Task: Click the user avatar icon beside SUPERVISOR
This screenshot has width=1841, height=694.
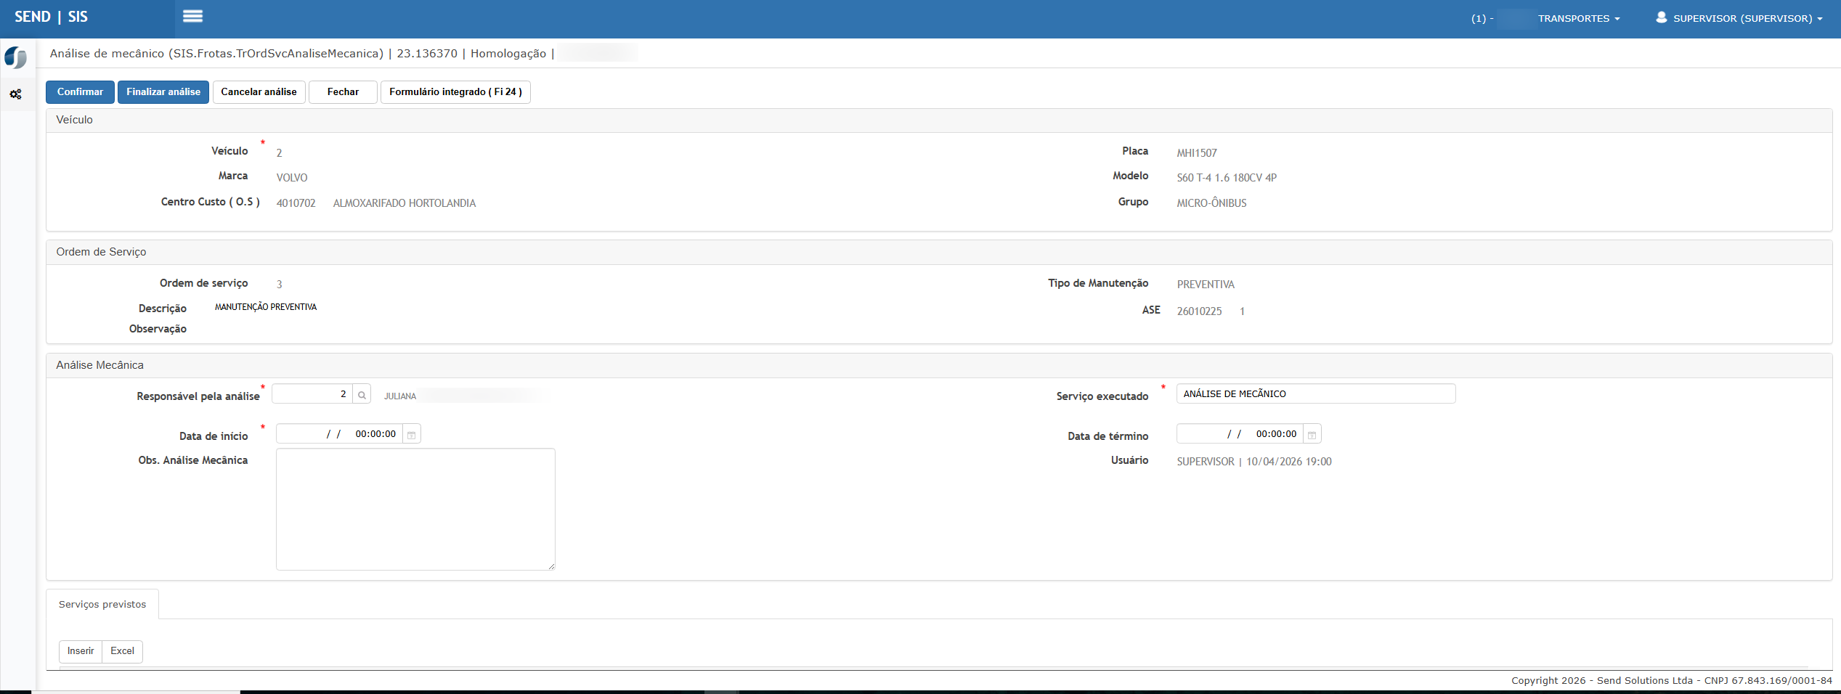Action: click(1661, 17)
